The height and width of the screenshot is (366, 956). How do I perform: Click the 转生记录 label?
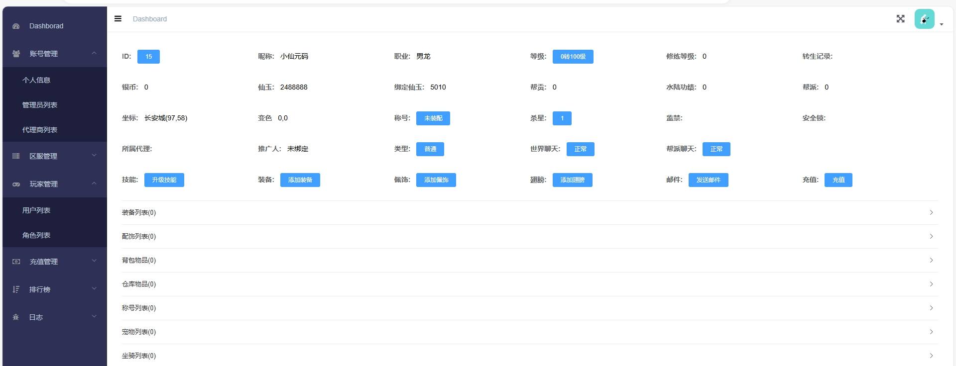tap(818, 57)
